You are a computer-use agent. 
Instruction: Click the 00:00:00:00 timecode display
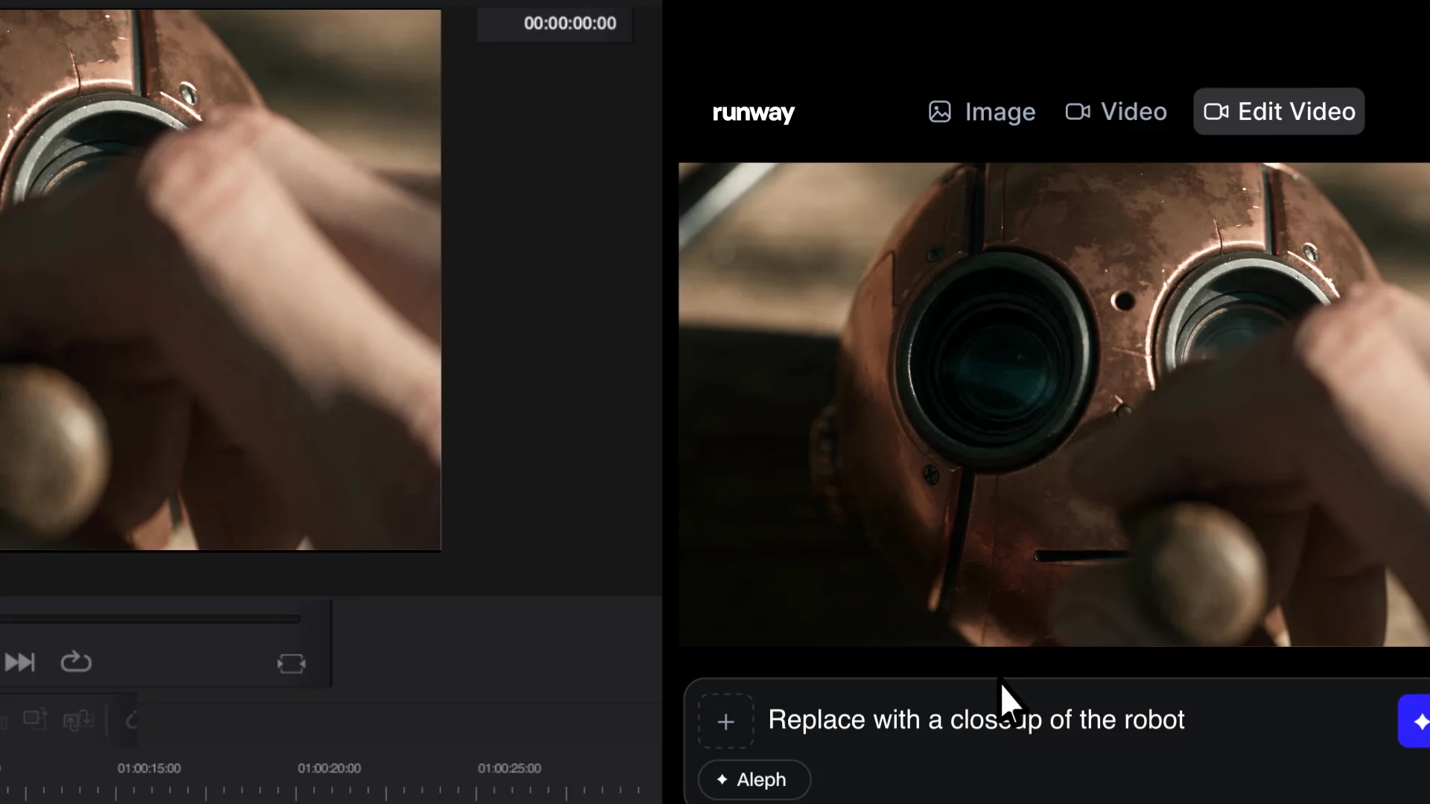click(570, 23)
